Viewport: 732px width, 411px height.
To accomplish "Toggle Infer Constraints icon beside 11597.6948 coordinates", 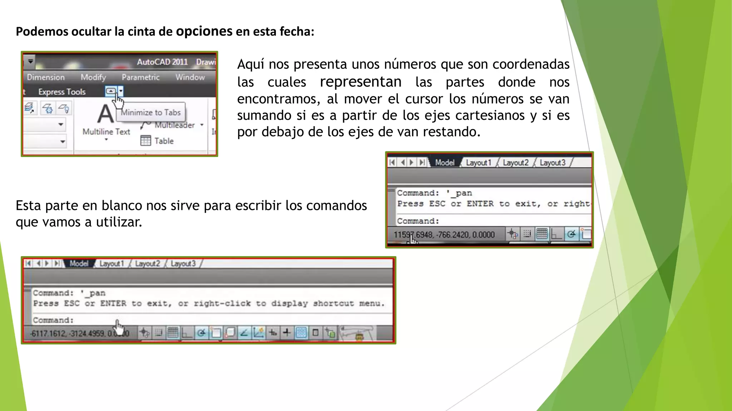I will (513, 234).
